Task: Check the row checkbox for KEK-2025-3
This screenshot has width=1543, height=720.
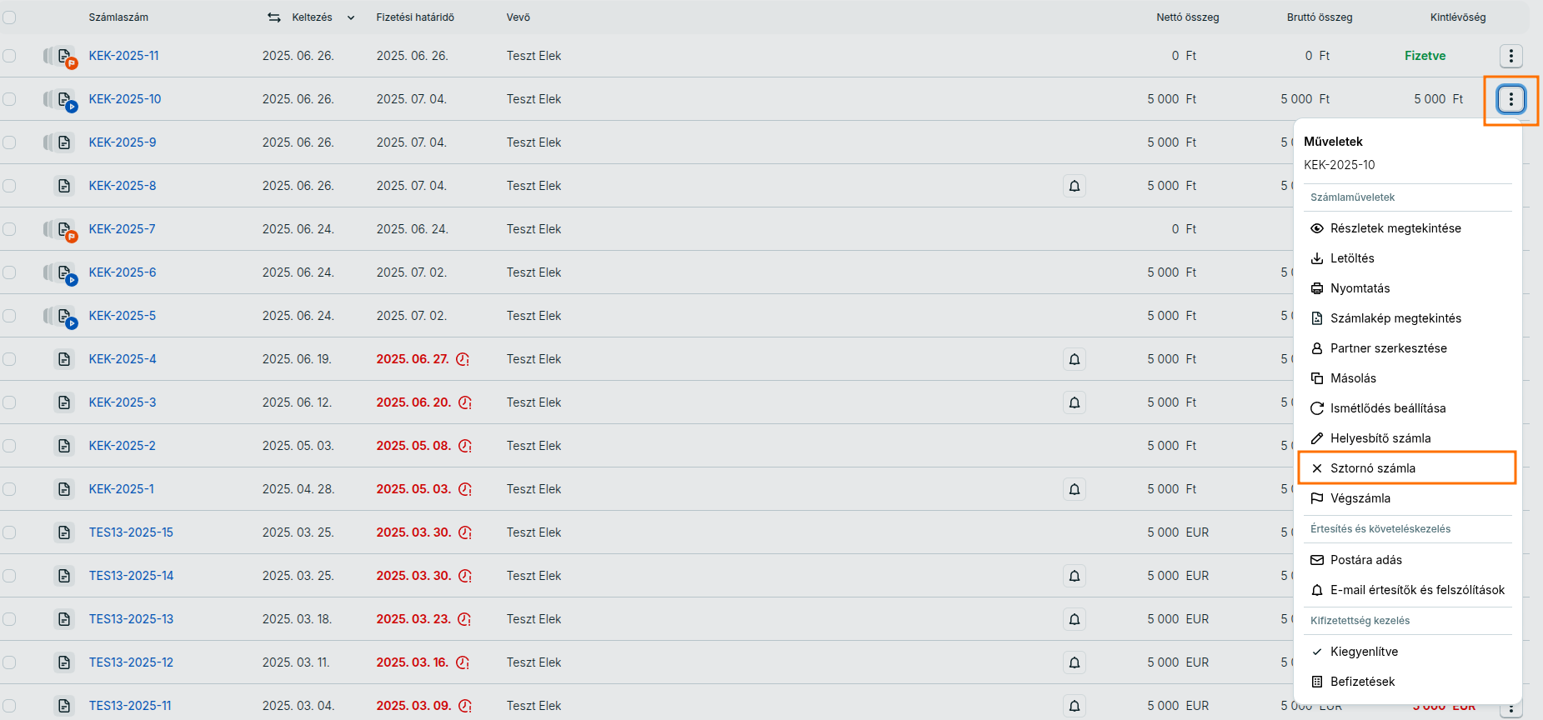Action: click(9, 402)
